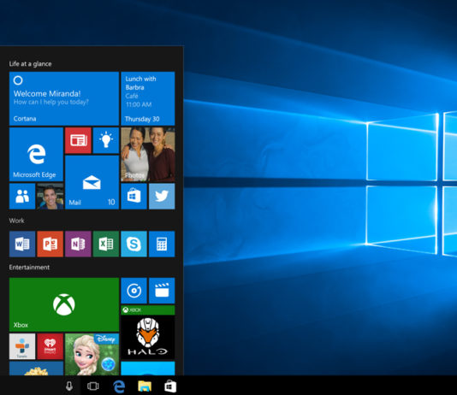Launch the Microsoft Edge tile
The height and width of the screenshot is (395, 457).
[36, 154]
